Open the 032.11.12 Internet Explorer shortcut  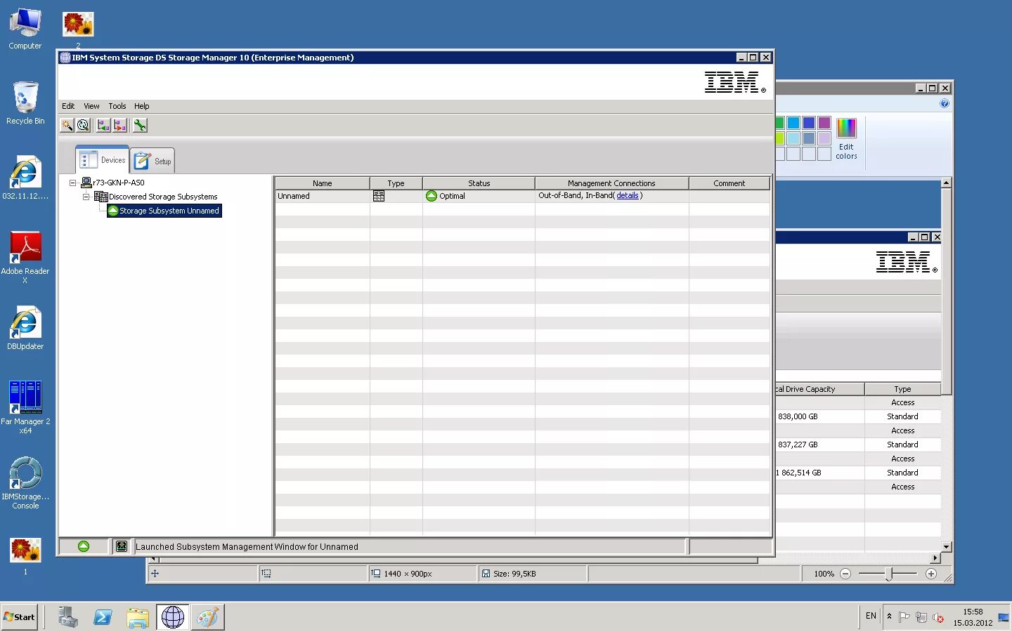pos(25,178)
